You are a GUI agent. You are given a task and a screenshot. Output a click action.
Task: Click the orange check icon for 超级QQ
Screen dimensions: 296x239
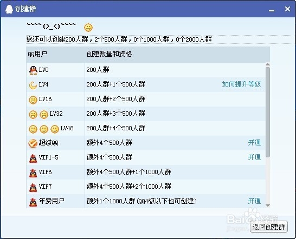33,143
